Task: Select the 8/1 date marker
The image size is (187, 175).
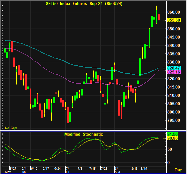Action: click(117, 168)
